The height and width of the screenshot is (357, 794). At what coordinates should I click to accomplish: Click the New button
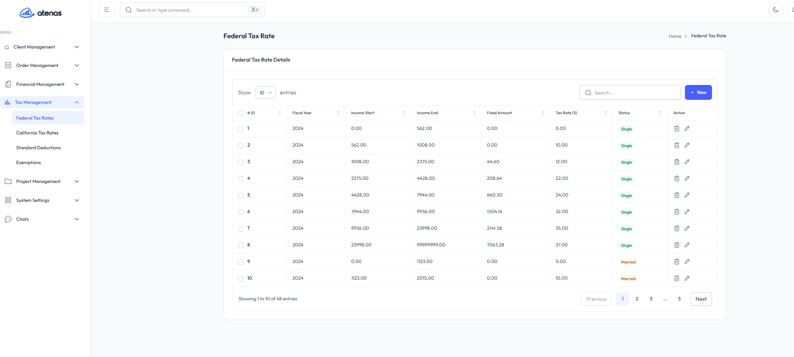click(698, 93)
